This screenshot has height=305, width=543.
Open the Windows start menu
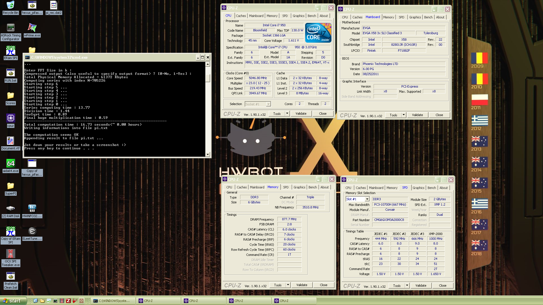pyautogui.click(x=13, y=301)
